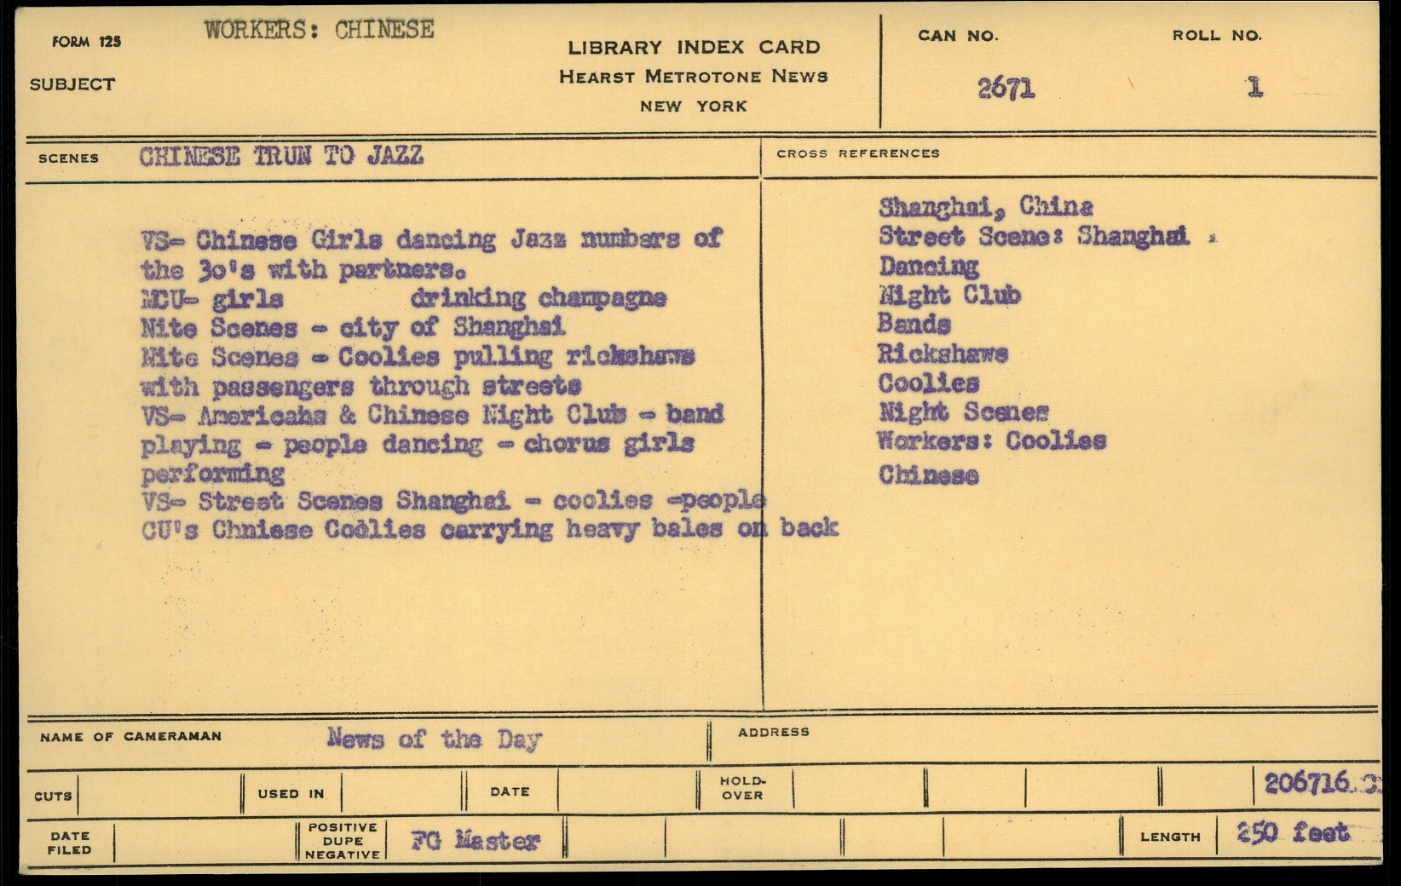Click the 'CHINESE TRUN TO JAZZ' scene title
The width and height of the screenshot is (1401, 886).
281,156
